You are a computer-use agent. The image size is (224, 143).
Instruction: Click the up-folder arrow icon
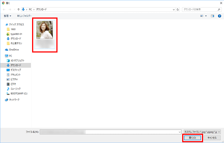click(18, 10)
